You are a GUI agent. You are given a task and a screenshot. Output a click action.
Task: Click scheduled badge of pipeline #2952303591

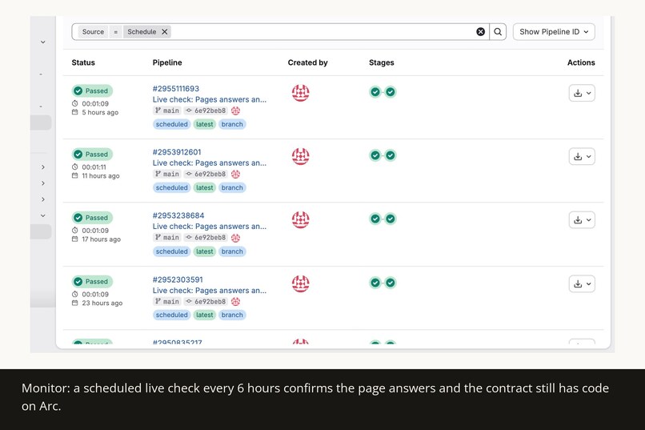pos(171,315)
